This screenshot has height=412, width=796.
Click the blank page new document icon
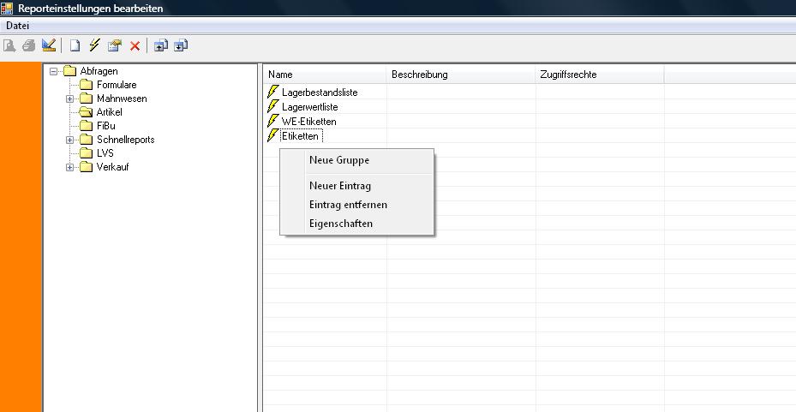click(x=75, y=45)
